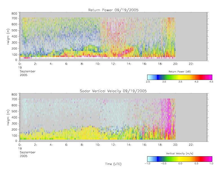Click the 3.5 tick on the Return Power scale
The width and height of the screenshot is (223, 172).
tap(180, 82)
